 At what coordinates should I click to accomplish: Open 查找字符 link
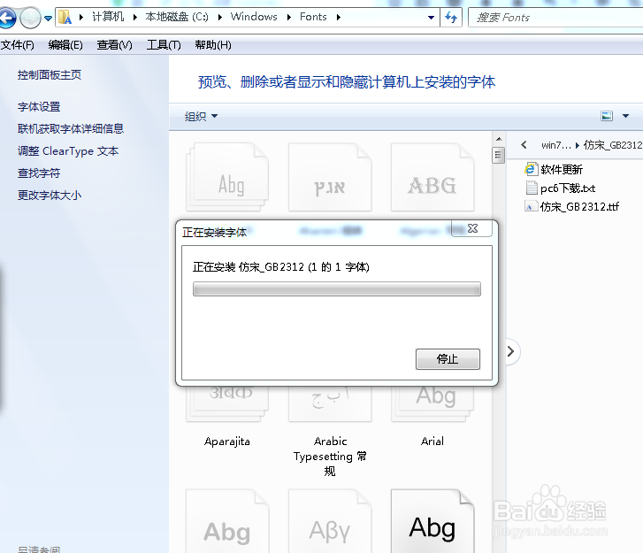coord(39,173)
